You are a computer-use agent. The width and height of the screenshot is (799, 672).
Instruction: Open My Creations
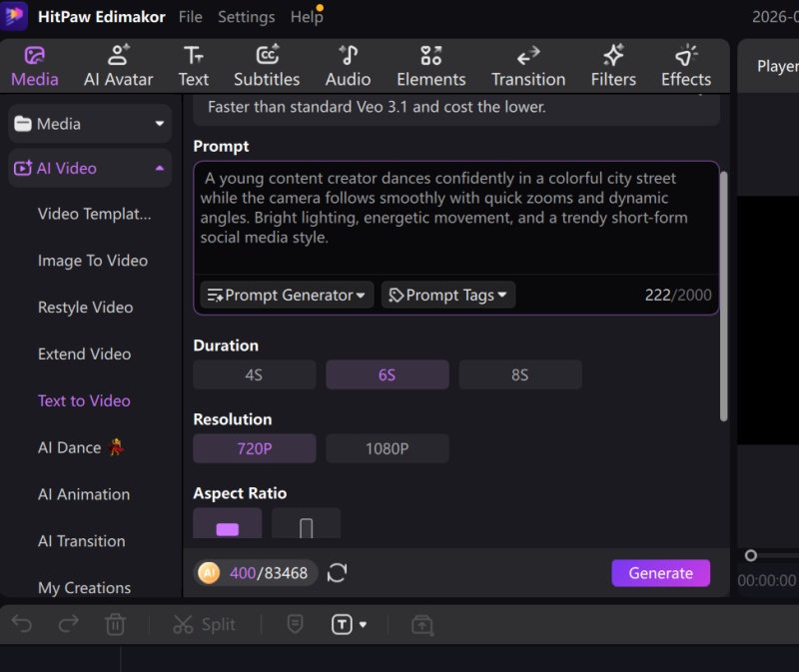[84, 588]
